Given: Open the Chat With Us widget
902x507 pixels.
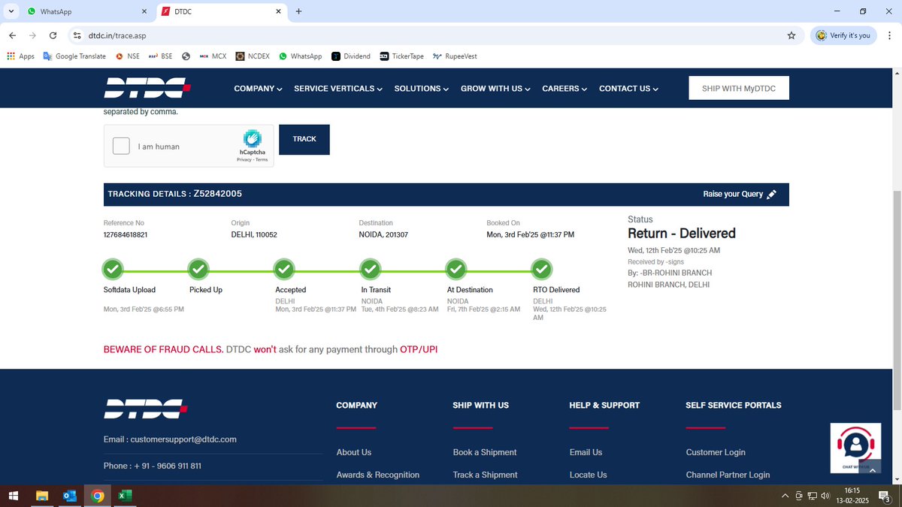Looking at the screenshot, I should 855,448.
